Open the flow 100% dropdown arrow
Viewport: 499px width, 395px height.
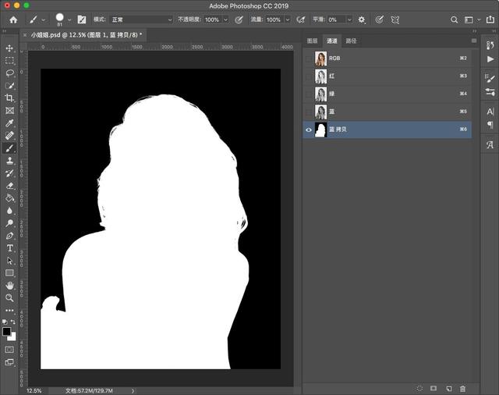coord(288,20)
